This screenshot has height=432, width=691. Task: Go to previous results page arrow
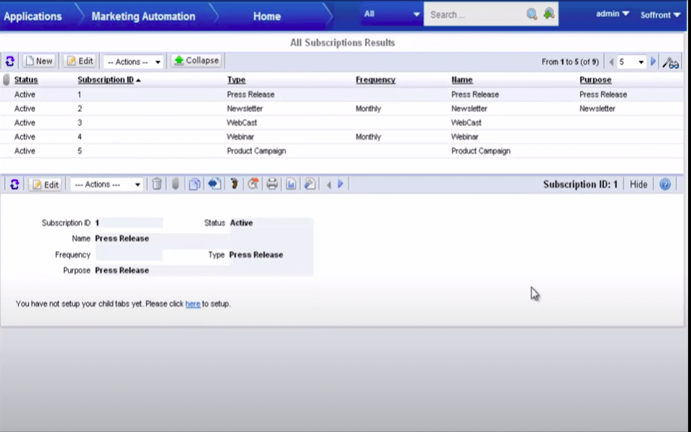point(611,62)
